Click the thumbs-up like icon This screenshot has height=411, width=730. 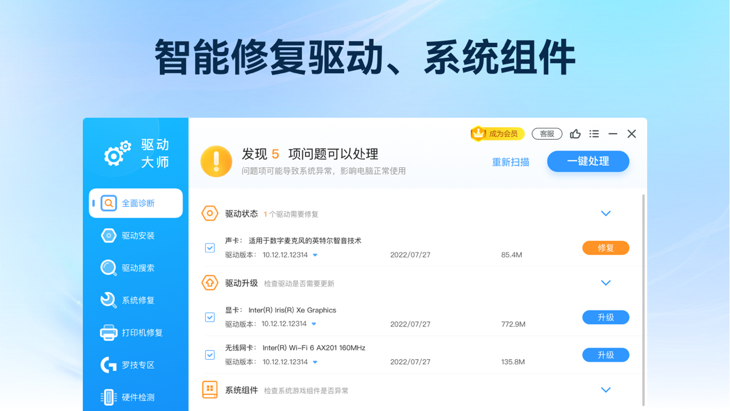pos(575,134)
